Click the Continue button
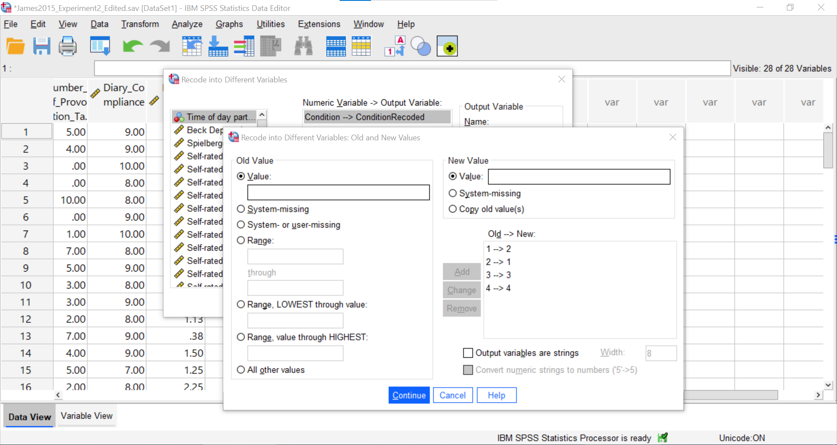The width and height of the screenshot is (837, 445). click(409, 395)
